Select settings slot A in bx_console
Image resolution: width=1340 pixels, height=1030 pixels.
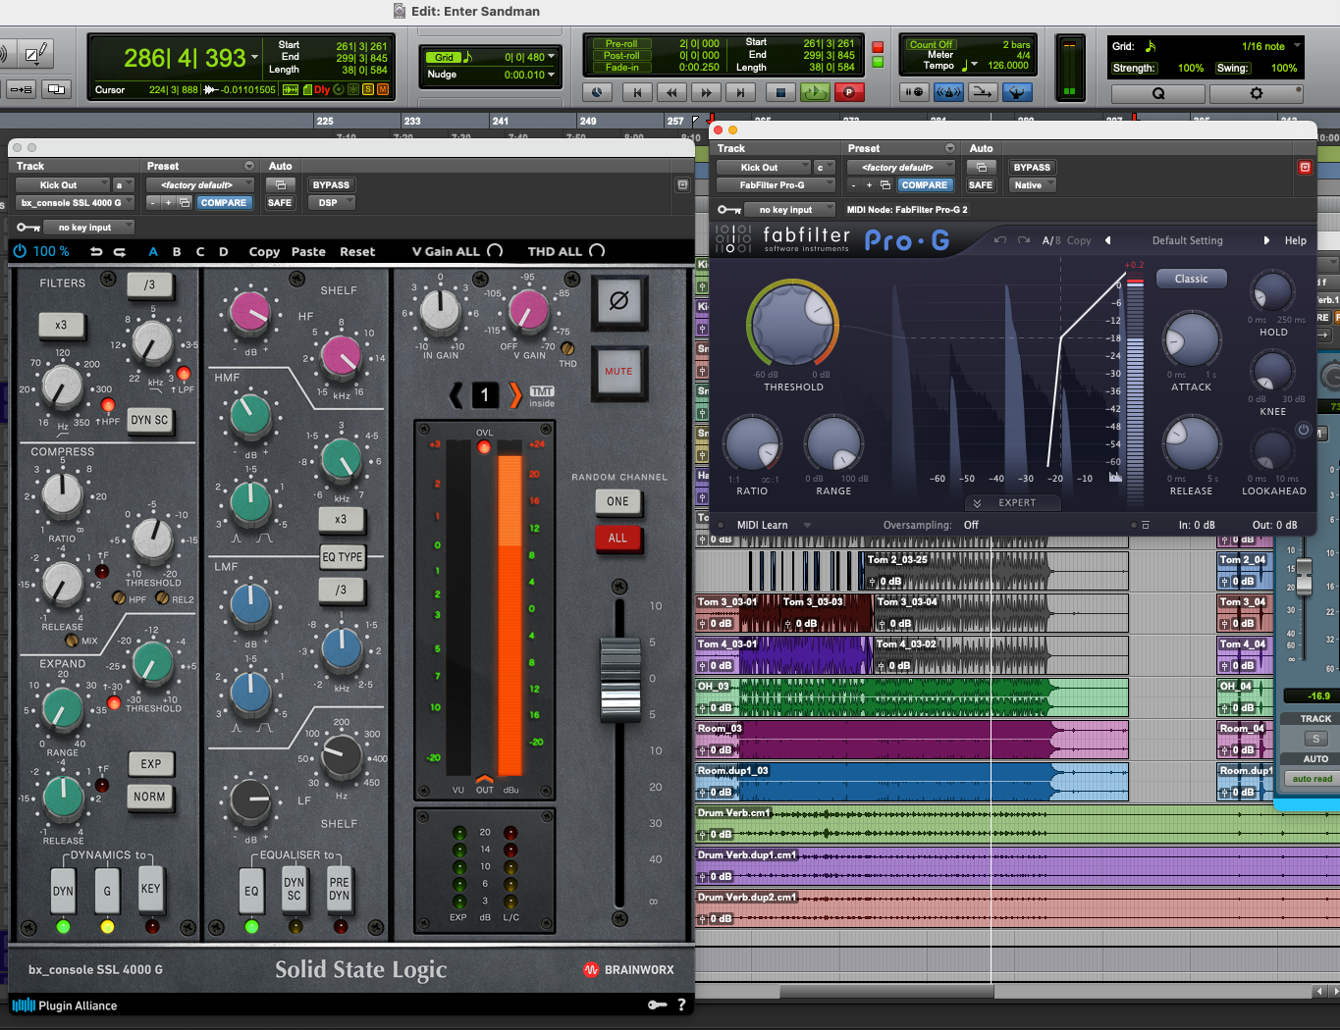point(153,252)
